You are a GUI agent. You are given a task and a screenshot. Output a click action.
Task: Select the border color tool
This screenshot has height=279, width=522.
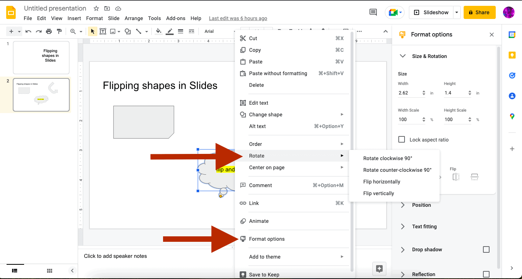(169, 31)
